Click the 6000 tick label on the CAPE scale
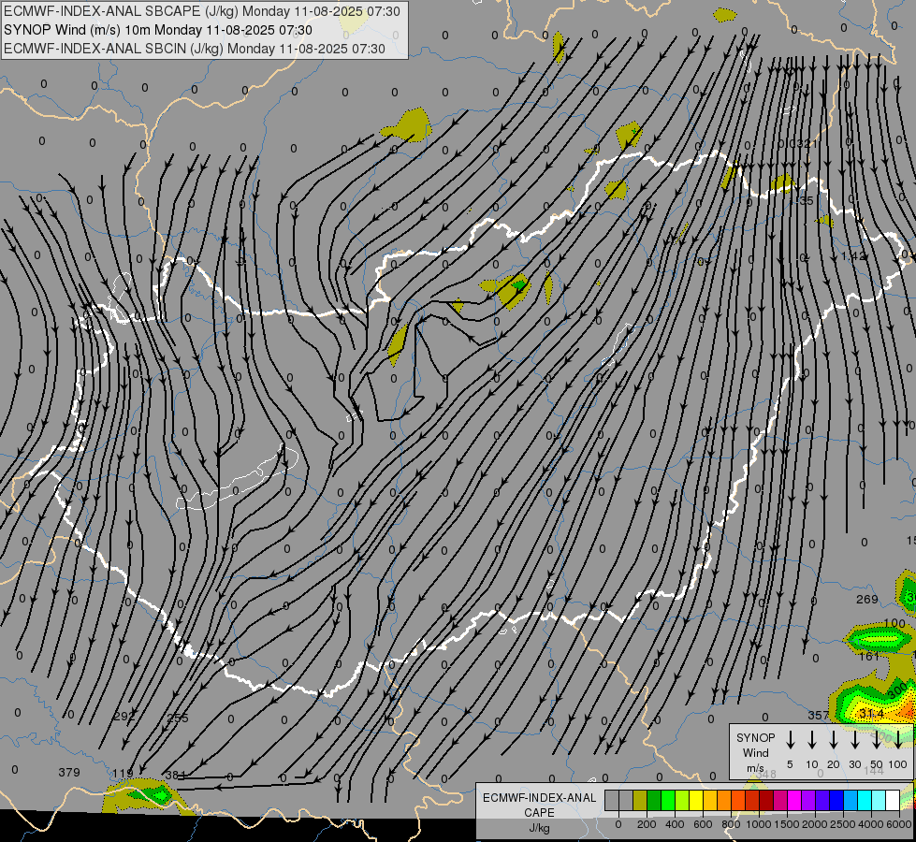The image size is (916, 842). pyautogui.click(x=899, y=824)
